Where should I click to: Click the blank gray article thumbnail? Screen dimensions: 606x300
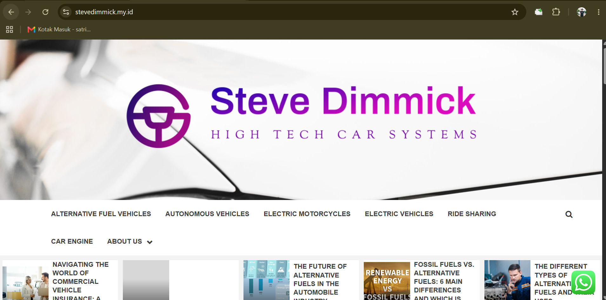point(146,280)
